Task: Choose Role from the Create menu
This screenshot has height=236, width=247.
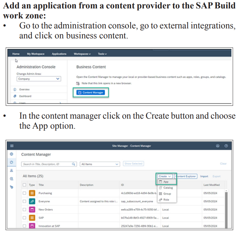Action: coord(167,199)
